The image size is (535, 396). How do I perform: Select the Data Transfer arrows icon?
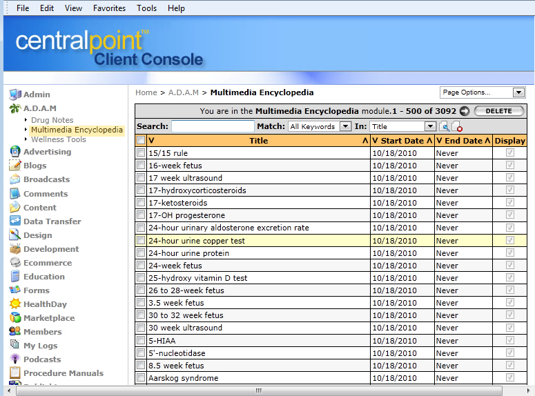pos(15,221)
